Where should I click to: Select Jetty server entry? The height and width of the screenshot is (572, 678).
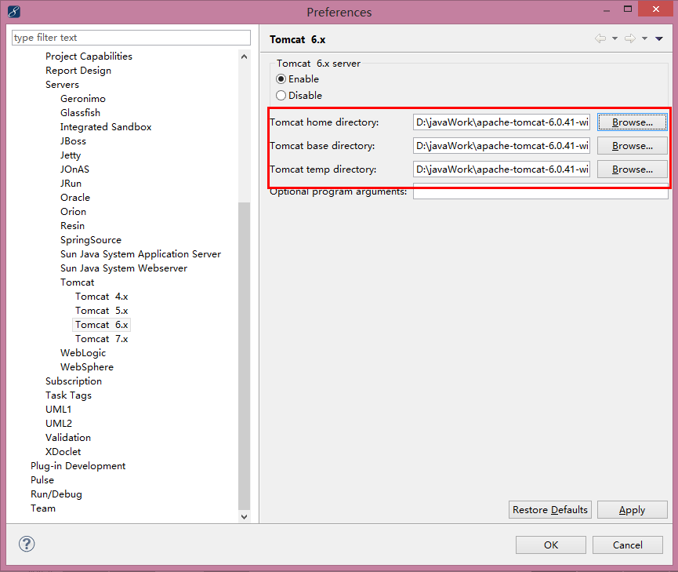point(71,155)
